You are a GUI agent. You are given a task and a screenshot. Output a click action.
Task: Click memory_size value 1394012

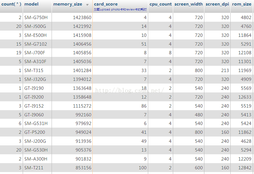pyautogui.click(x=82, y=79)
